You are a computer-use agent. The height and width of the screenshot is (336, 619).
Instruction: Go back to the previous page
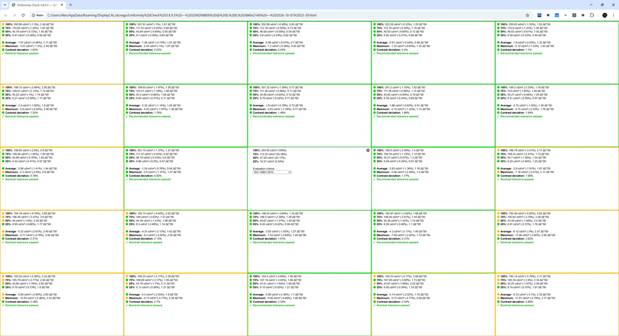[x=5, y=15]
